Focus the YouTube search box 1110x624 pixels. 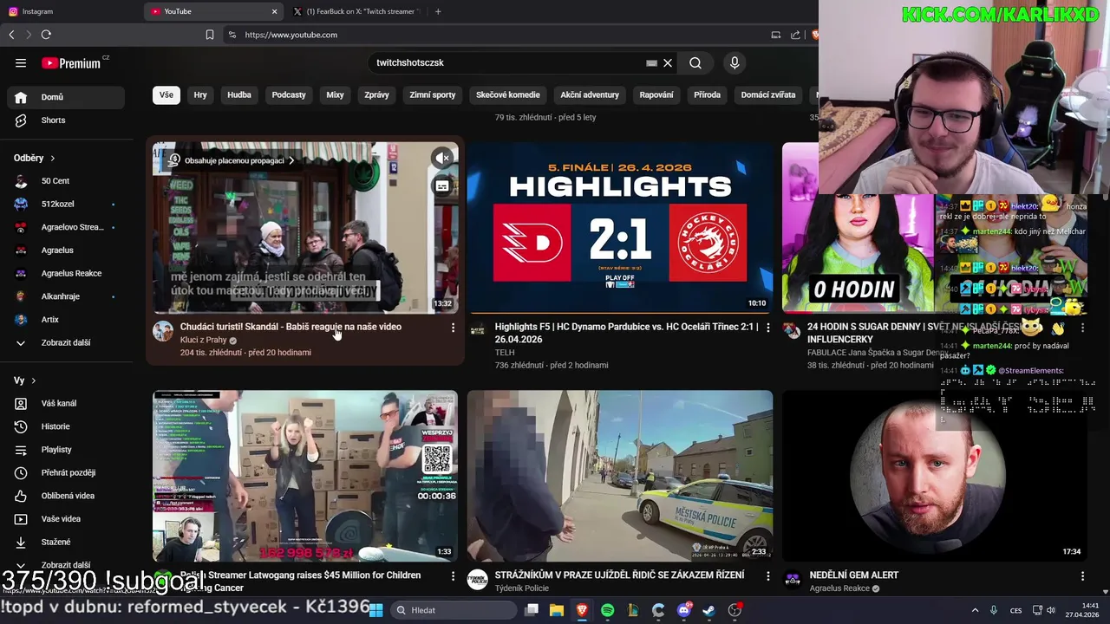click(507, 62)
